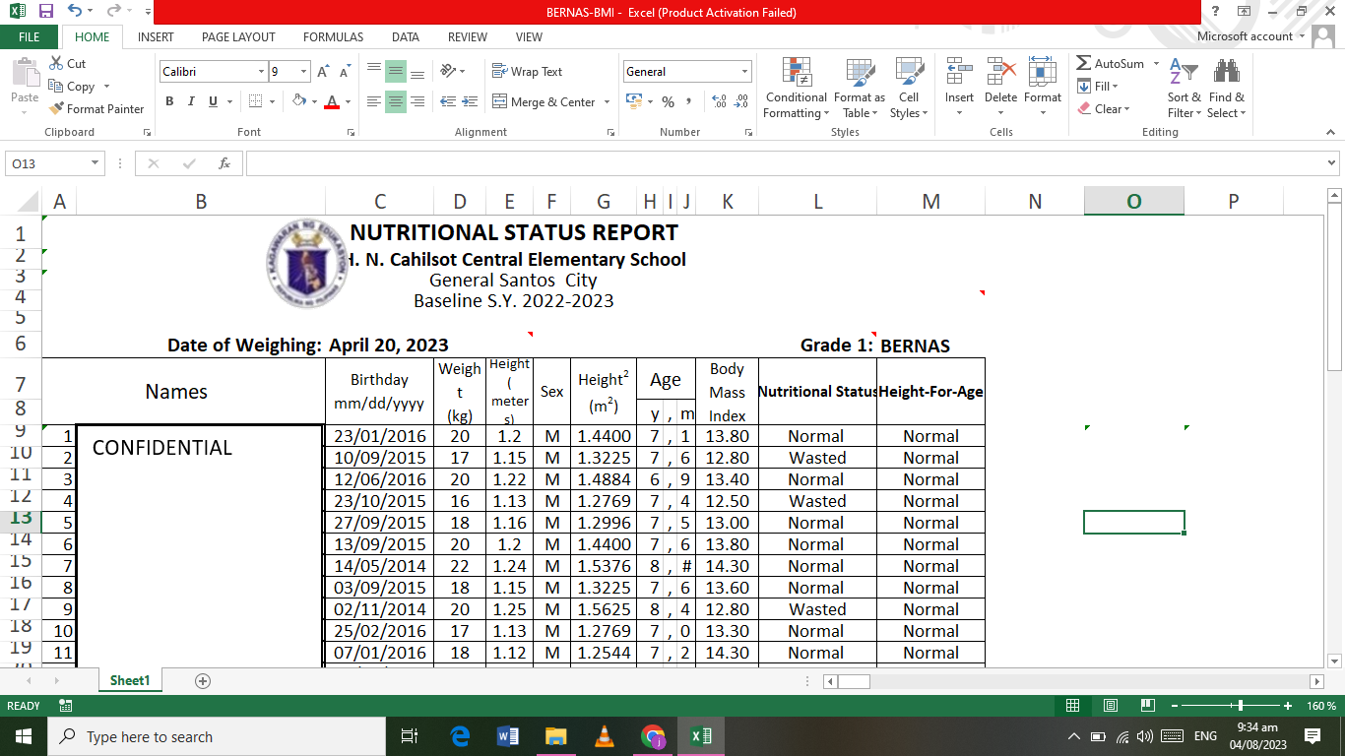Click the Paste button
The height and width of the screenshot is (756, 1345).
pos(24,87)
